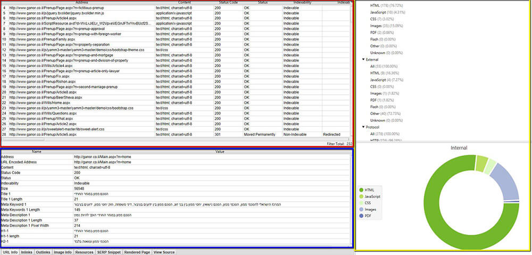Open the View Source tab
This screenshot has width=532, height=255.
click(x=164, y=252)
